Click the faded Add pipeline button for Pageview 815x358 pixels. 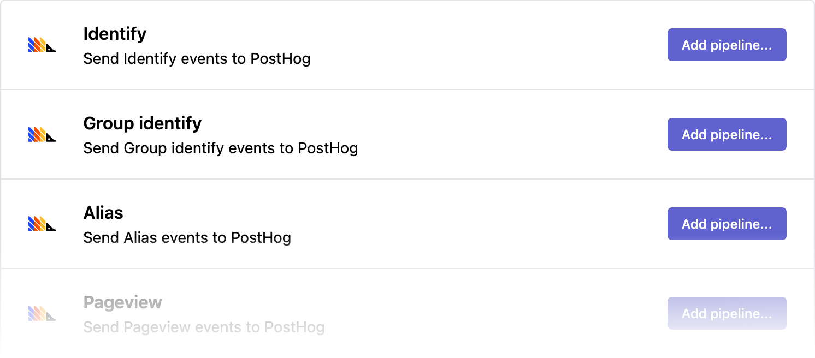727,313
